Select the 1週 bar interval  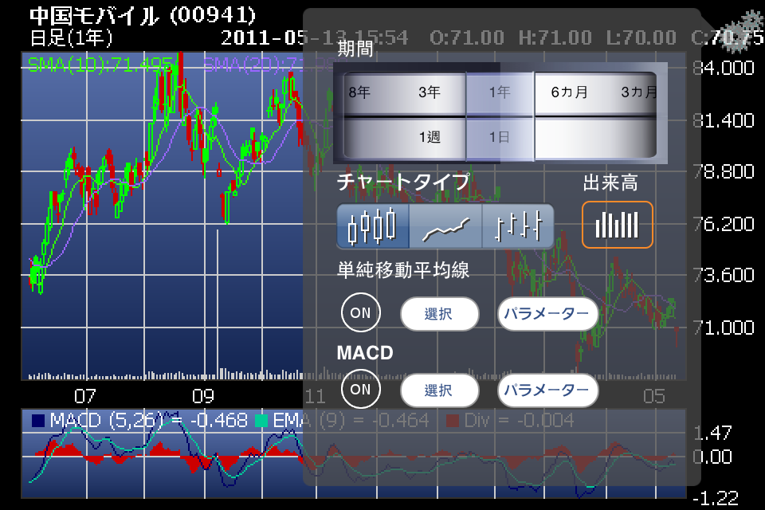pyautogui.click(x=430, y=137)
